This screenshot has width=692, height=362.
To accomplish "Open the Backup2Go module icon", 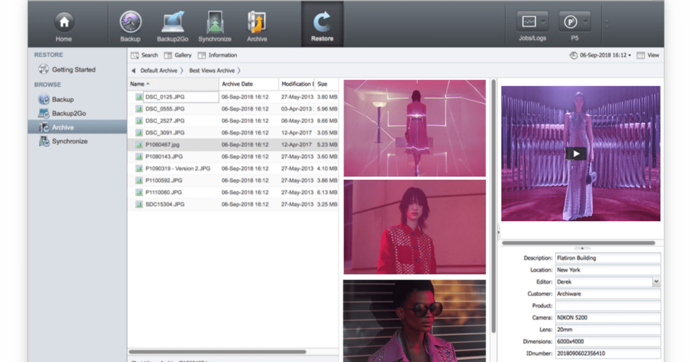I will [173, 22].
